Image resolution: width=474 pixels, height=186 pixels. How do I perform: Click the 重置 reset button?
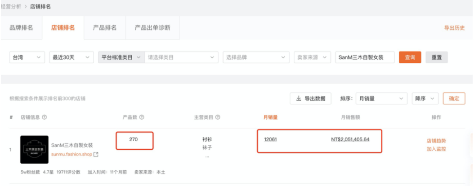436,57
